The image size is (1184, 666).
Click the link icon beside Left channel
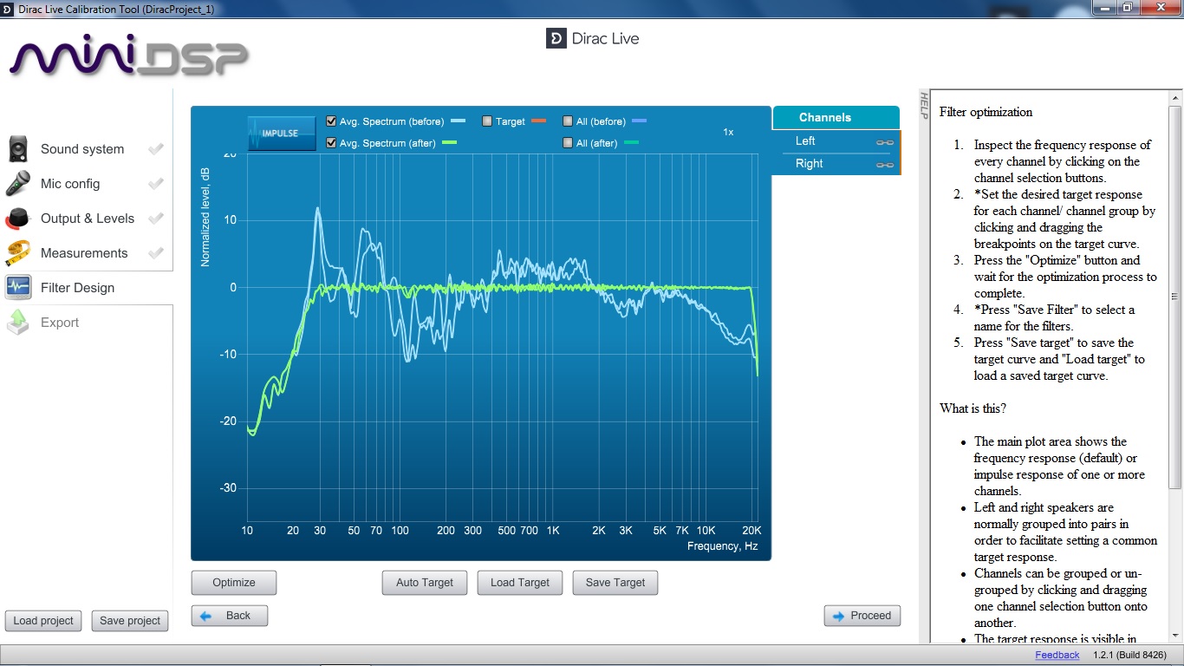[884, 141]
